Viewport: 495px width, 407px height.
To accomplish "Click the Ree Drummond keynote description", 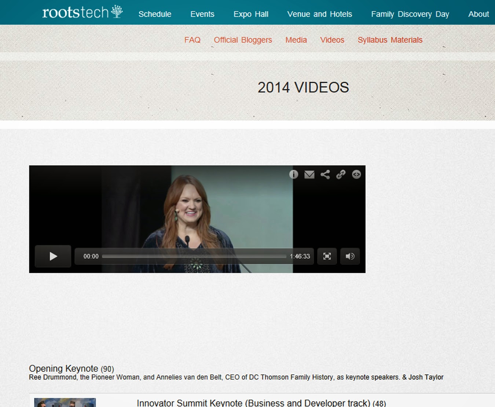I will tap(236, 377).
